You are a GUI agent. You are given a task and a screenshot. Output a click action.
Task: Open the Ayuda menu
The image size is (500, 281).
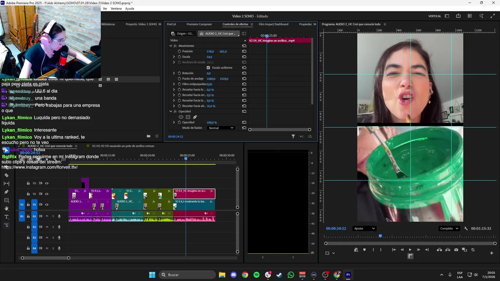coord(130,9)
